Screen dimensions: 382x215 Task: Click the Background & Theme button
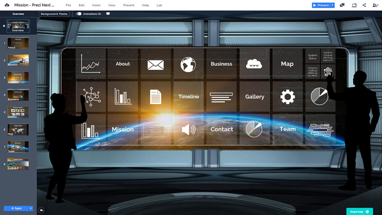(54, 14)
